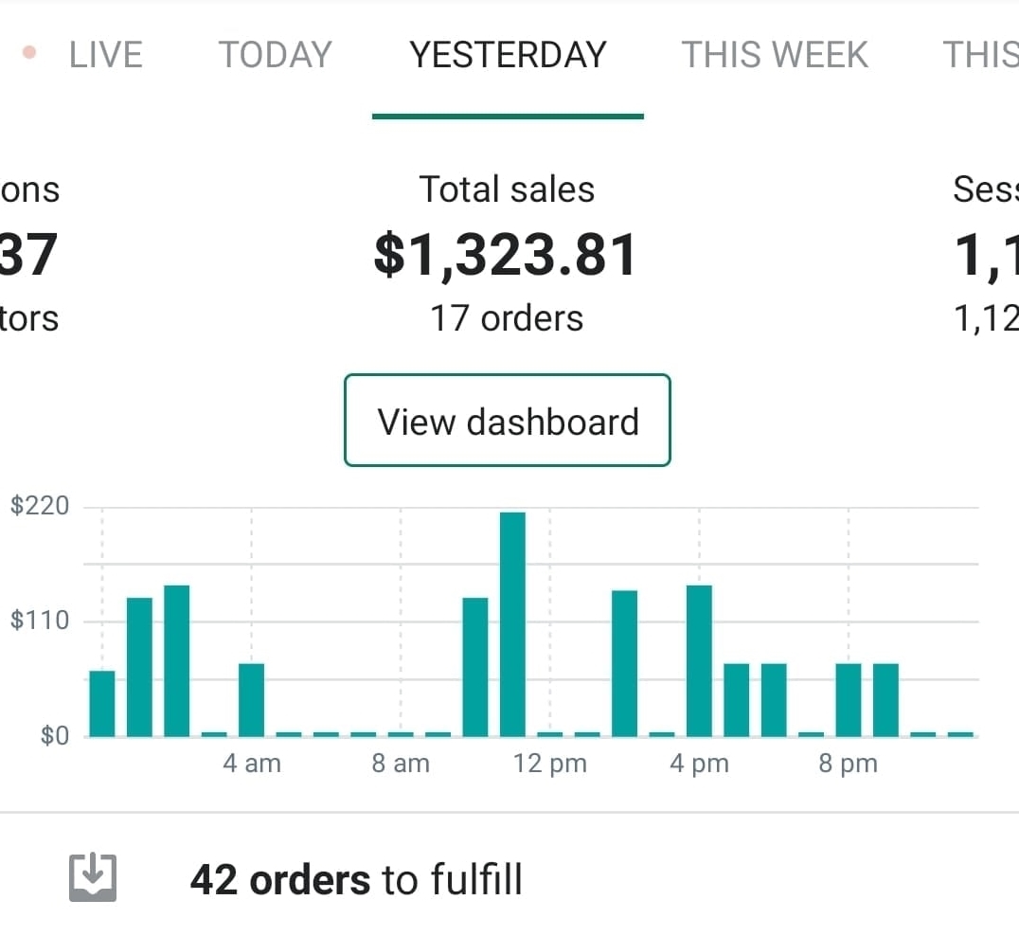Viewport: 1019px width, 936px height.
Task: Click the red Live indicator dot
Action: 29,54
